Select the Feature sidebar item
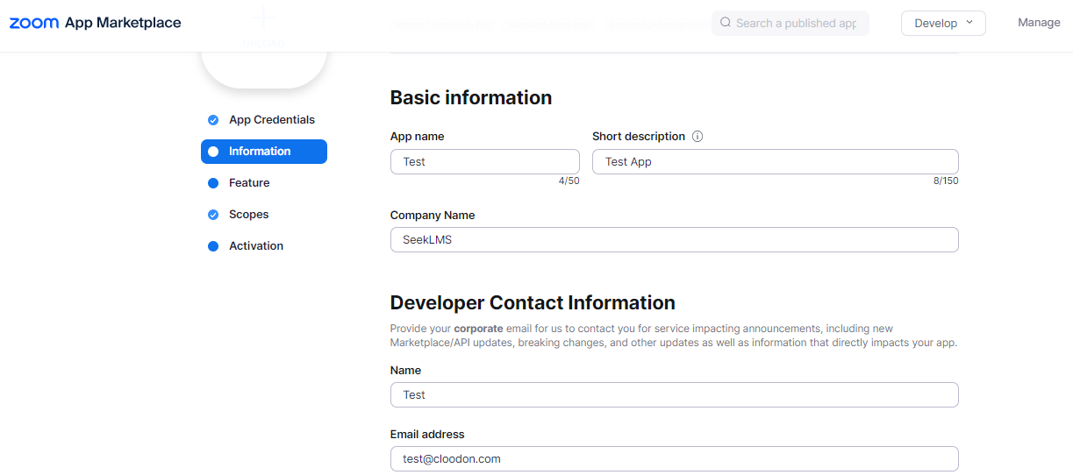This screenshot has width=1073, height=475. (249, 183)
